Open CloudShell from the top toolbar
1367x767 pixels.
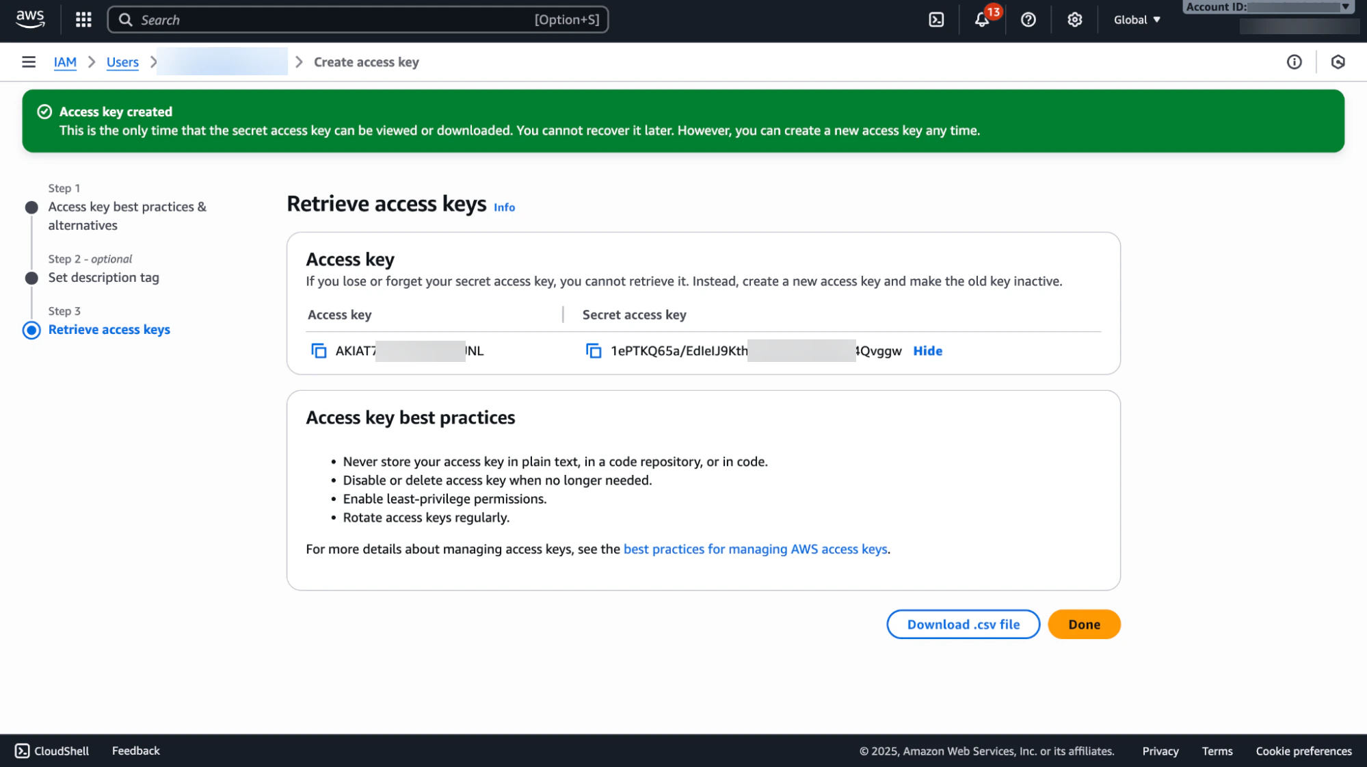[x=935, y=19]
